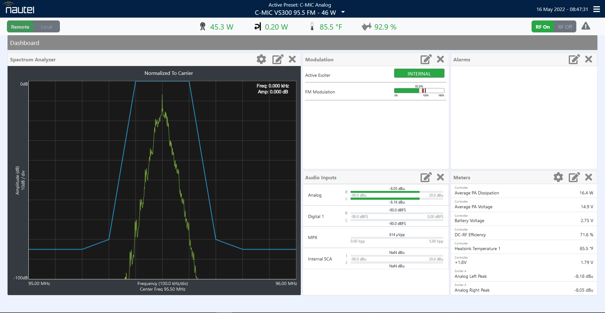
Task: Click the 45.3 W forward power reading
Action: point(222,27)
